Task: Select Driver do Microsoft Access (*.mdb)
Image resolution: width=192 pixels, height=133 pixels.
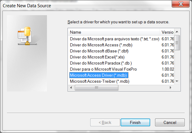Action: [x=101, y=45]
